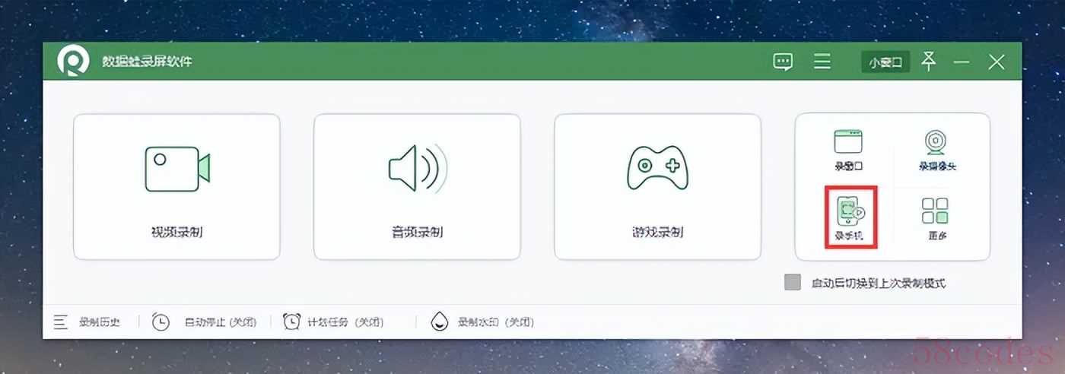Toggle 自动停止 auto stop setting
Viewport: 1065px width, 374px height.
[204, 322]
